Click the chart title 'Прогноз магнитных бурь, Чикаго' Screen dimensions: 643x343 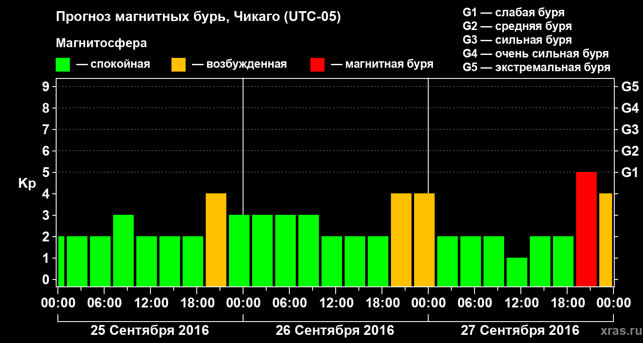pyautogui.click(x=198, y=18)
